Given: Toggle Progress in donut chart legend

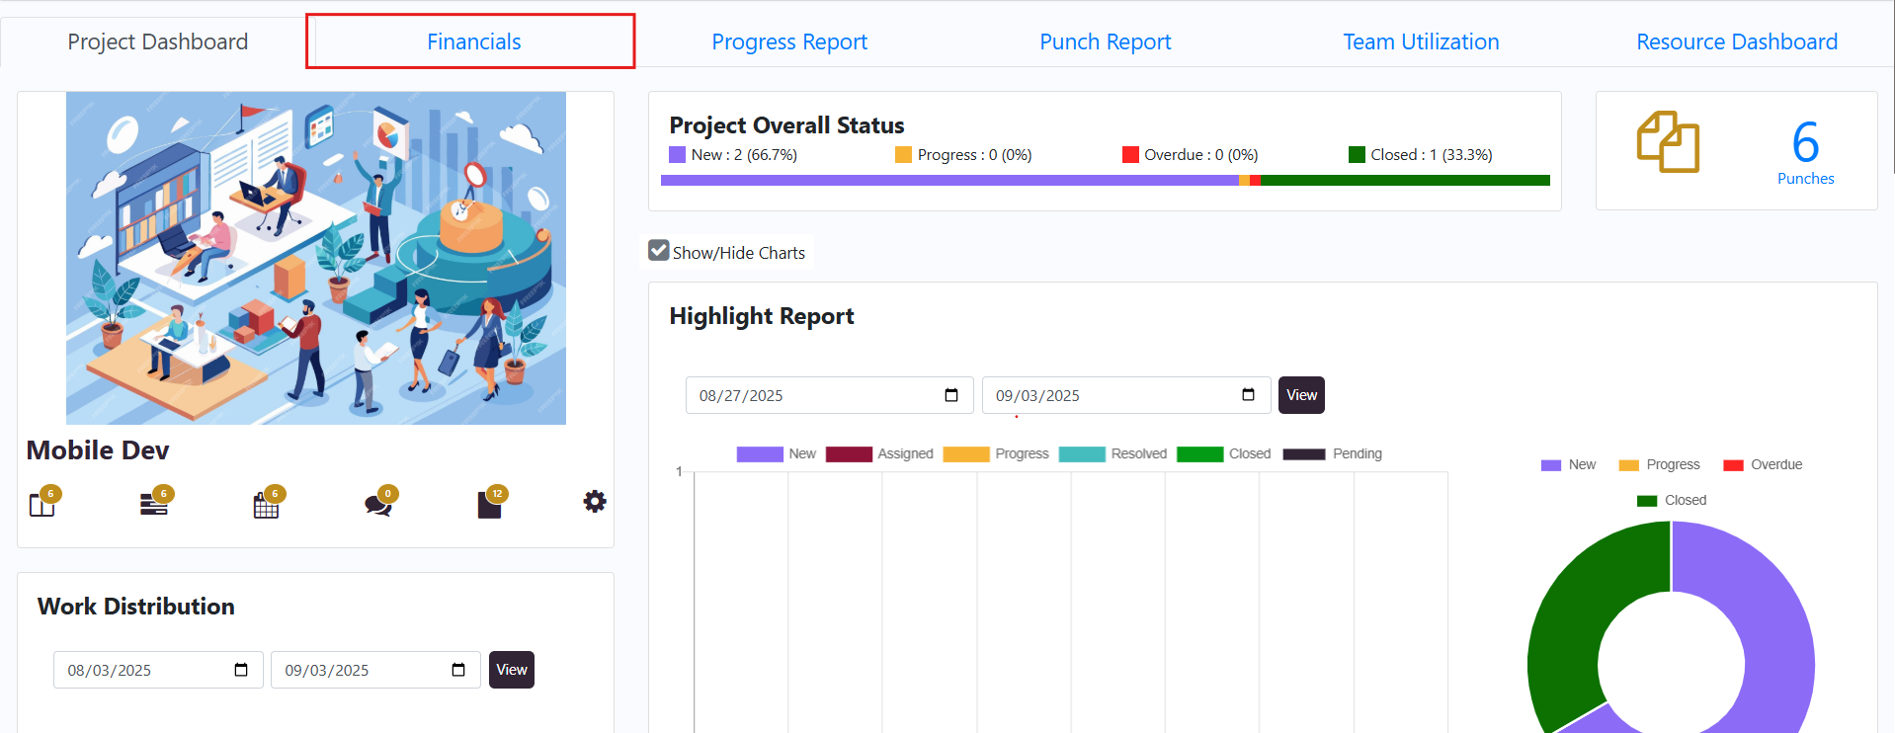Looking at the screenshot, I should coord(1659,465).
